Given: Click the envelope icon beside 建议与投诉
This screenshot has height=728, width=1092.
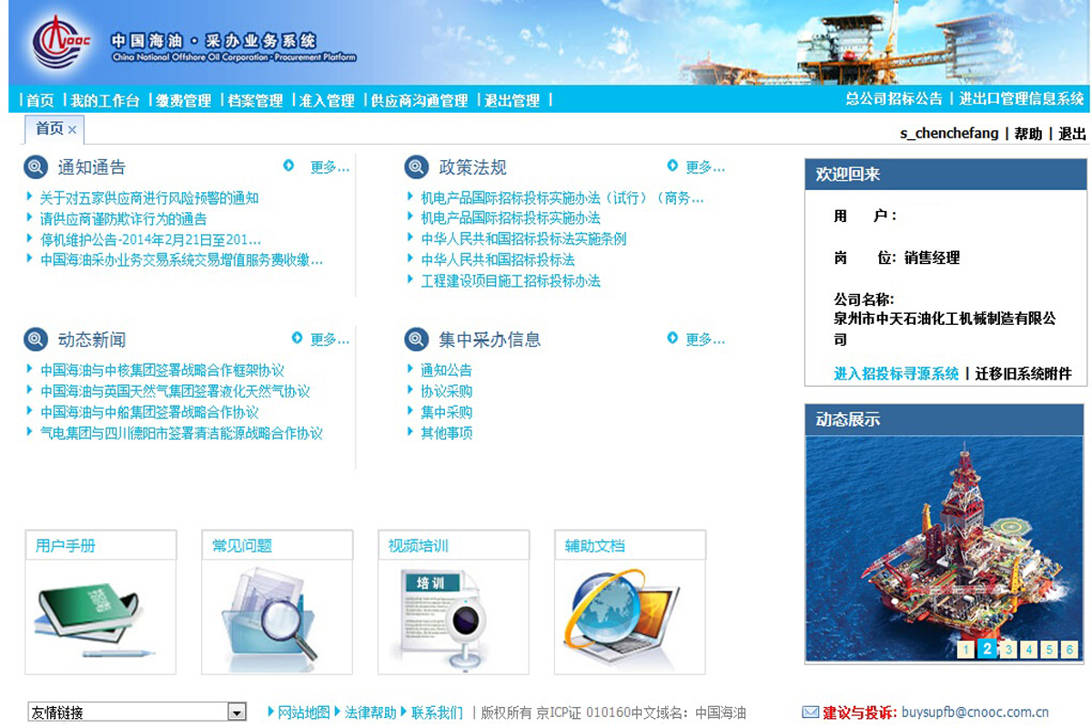Looking at the screenshot, I should pyautogui.click(x=810, y=713).
